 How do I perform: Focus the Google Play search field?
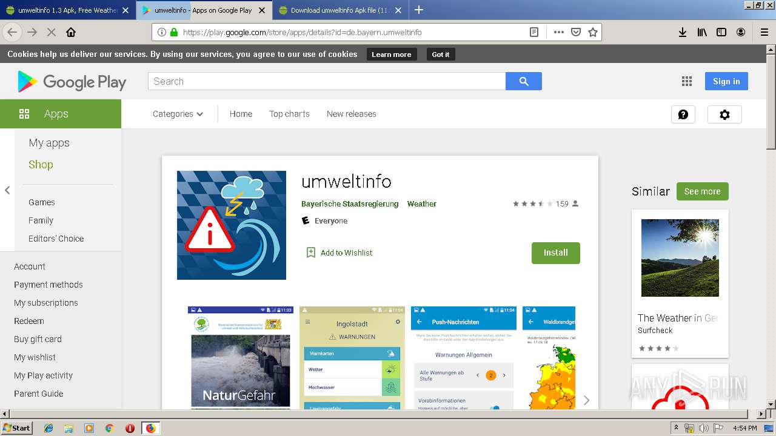[327, 81]
